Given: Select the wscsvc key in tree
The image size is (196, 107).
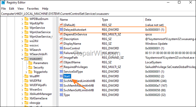Looking at the screenshot, I should (x=34, y=45).
